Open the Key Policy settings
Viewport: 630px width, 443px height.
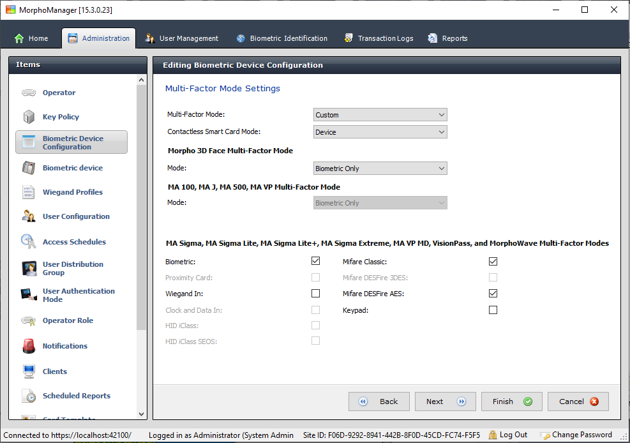click(60, 117)
